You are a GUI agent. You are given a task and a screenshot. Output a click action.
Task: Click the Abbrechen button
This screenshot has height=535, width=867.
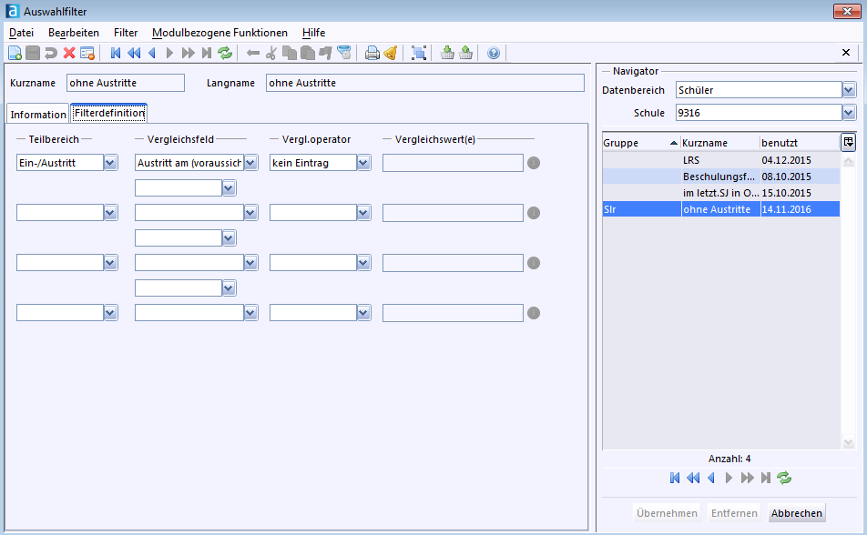pos(796,513)
